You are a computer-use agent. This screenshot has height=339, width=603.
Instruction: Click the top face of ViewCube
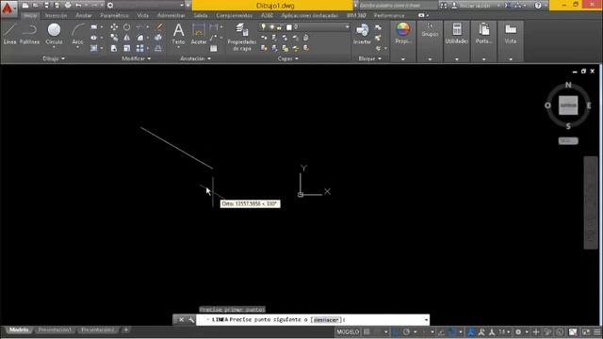[568, 105]
